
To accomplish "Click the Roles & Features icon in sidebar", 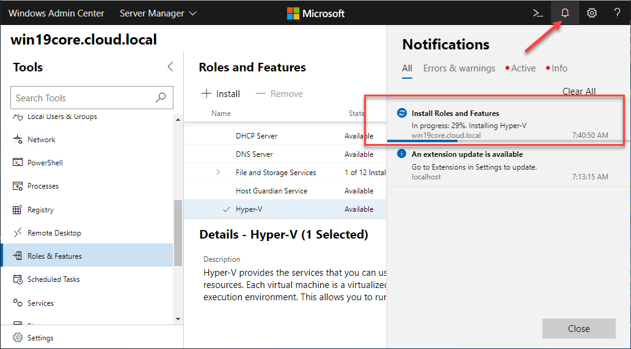I will pyautogui.click(x=18, y=256).
